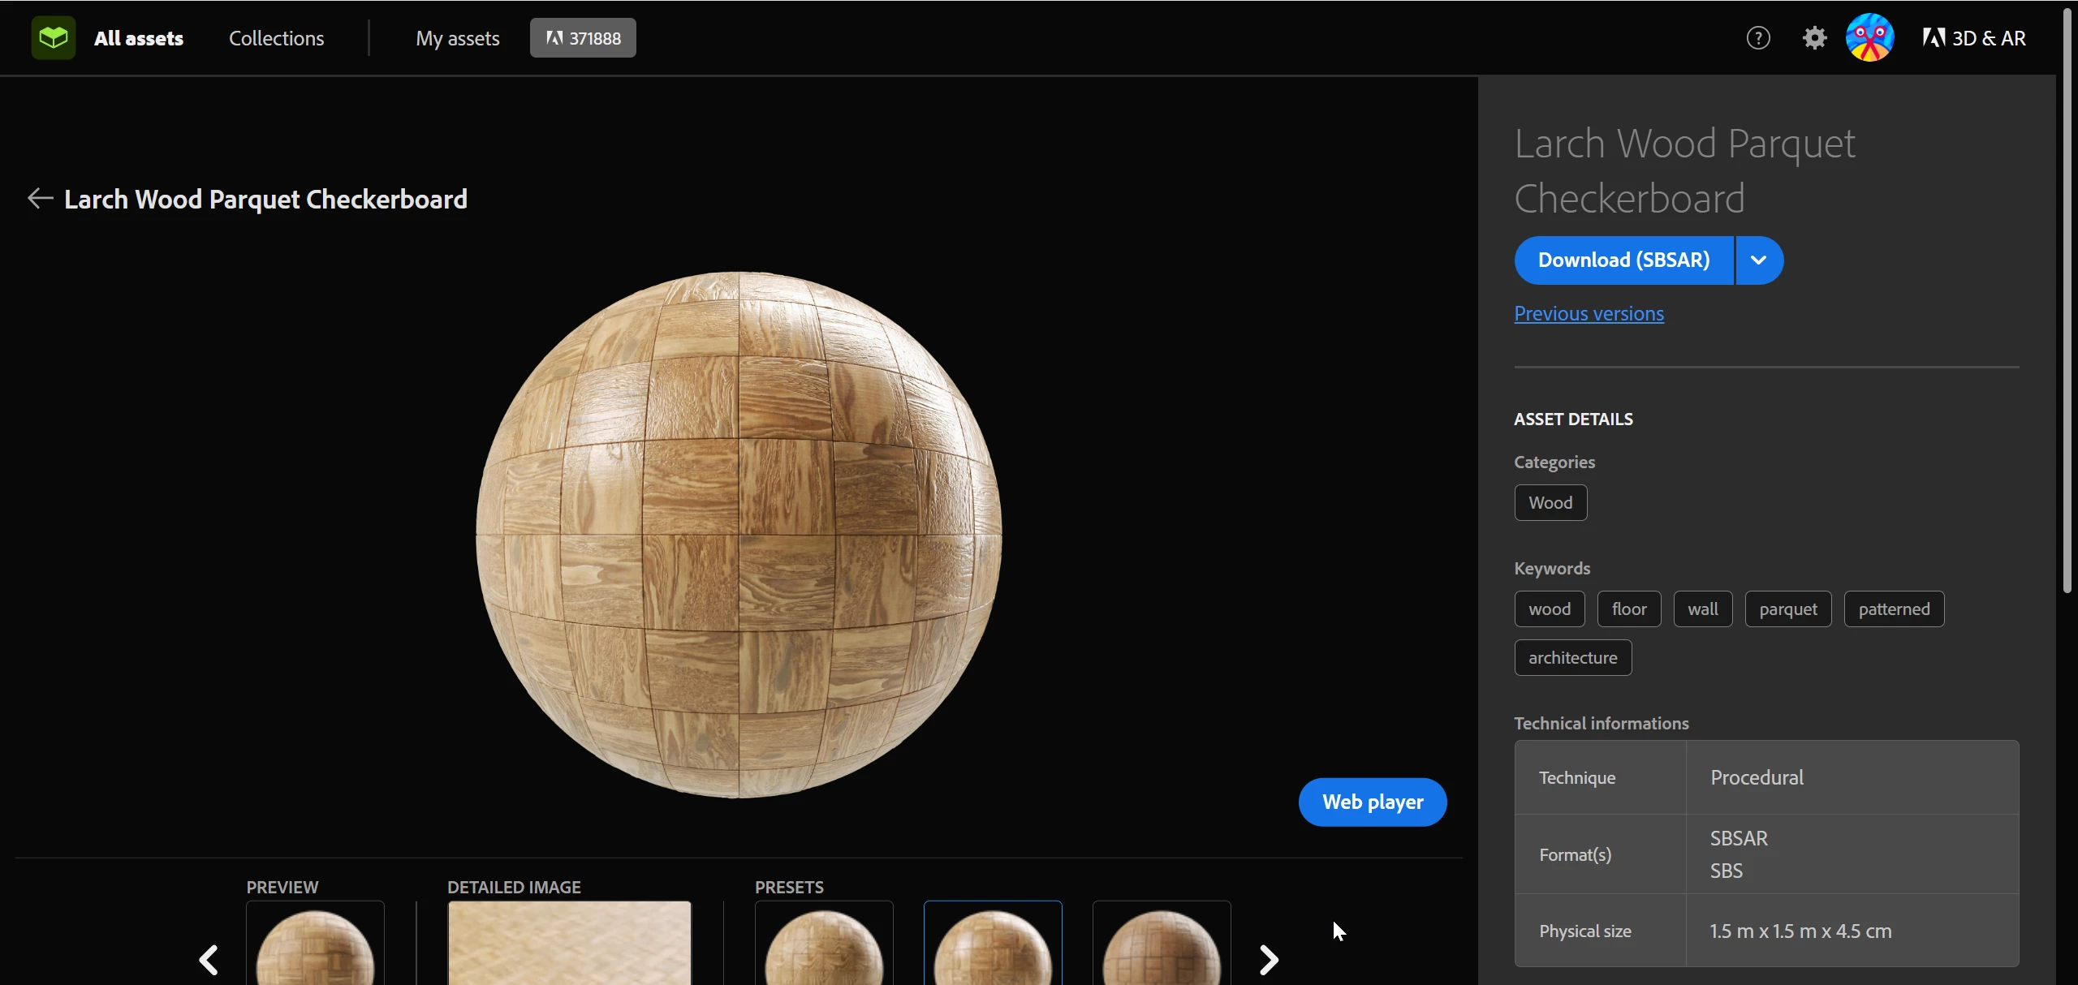
Task: Click the green Substance 3D Assets logo
Action: (53, 37)
